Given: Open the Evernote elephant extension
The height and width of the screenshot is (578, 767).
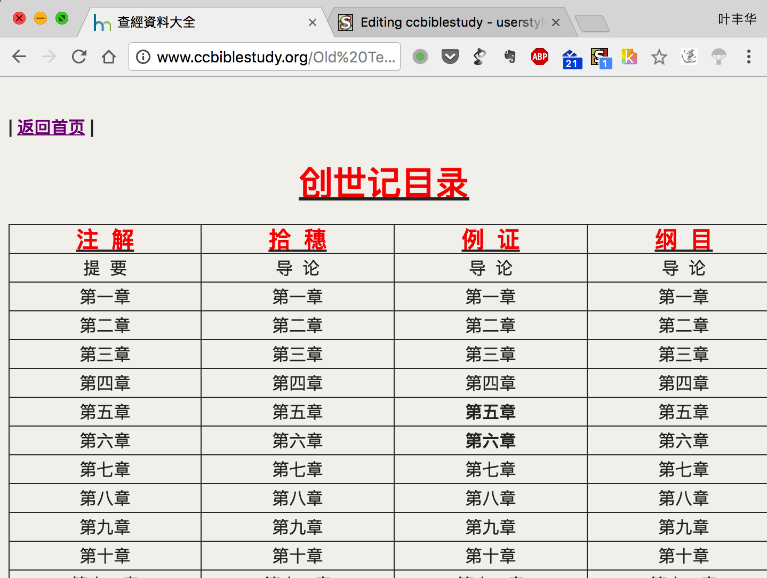Looking at the screenshot, I should click(510, 57).
